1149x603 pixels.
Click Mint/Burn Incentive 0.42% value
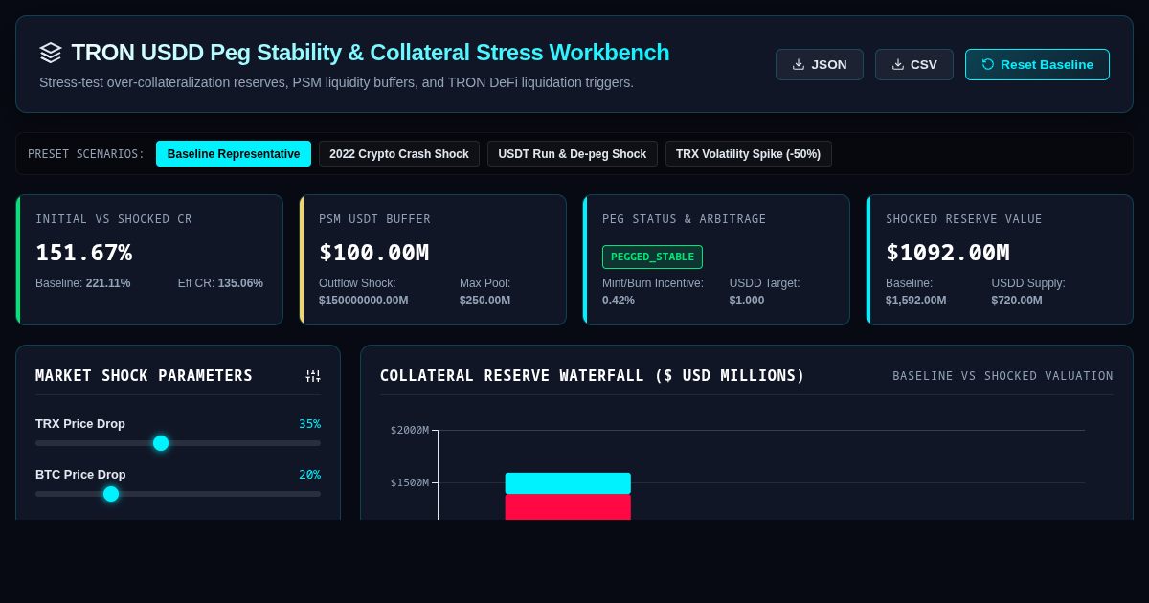619,301
